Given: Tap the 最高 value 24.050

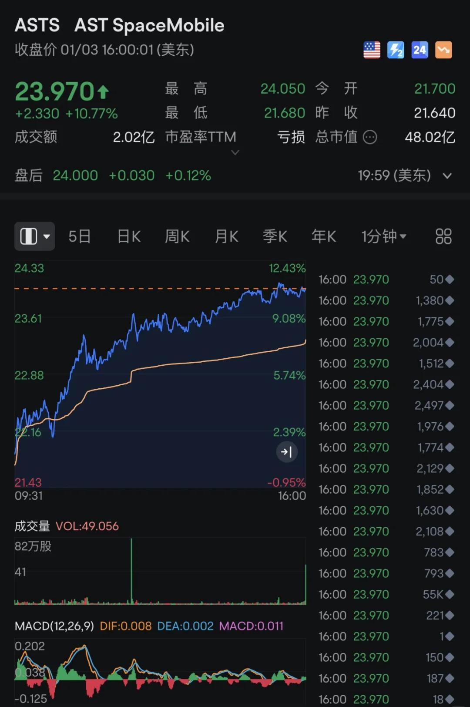Looking at the screenshot, I should (x=283, y=89).
